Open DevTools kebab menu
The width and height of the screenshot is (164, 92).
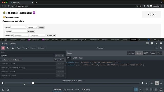[158, 40]
